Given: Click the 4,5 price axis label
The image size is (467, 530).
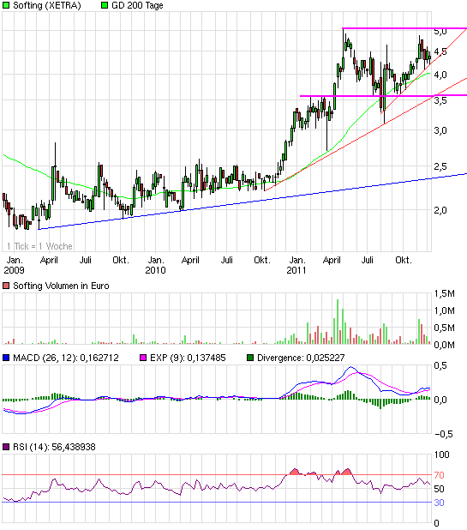Looking at the screenshot, I should click(x=440, y=51).
